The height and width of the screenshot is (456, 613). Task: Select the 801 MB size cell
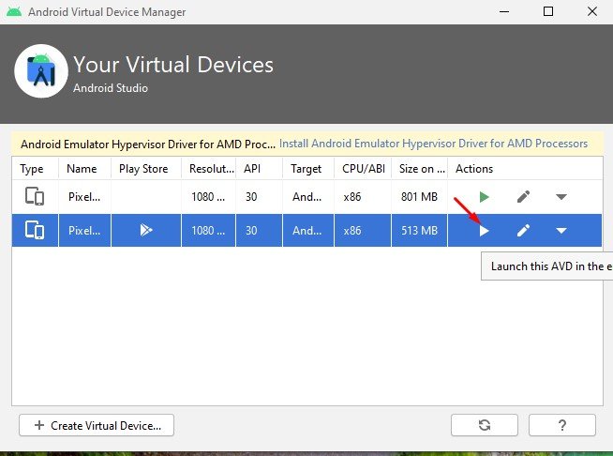click(419, 196)
